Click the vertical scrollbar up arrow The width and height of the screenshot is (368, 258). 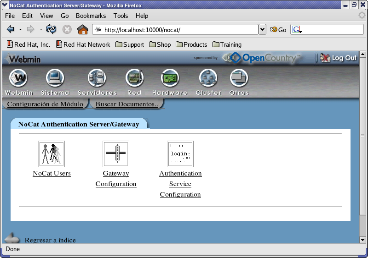362,54
